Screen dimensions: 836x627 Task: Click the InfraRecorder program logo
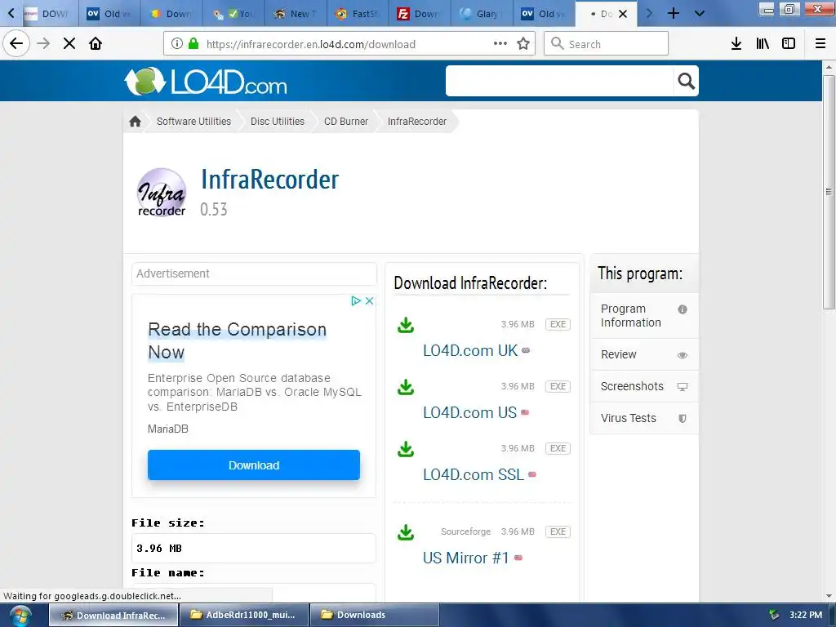point(162,193)
